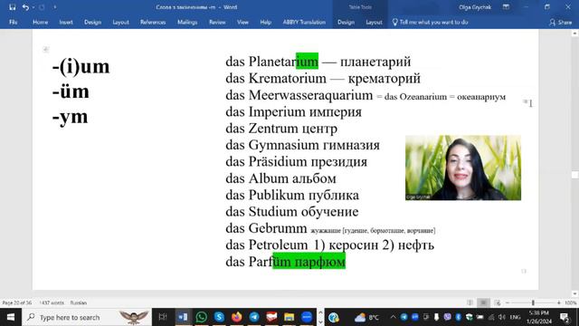
Task: Click the zoom out minus button
Action: coord(508,302)
